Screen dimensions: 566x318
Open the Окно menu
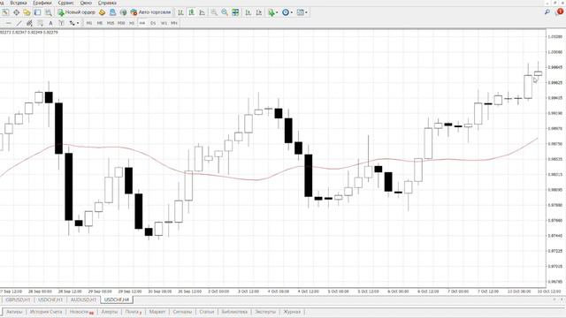pyautogui.click(x=86, y=3)
